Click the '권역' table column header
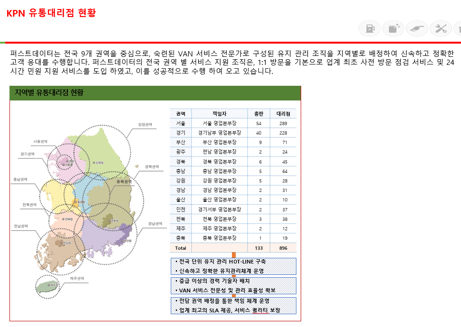This screenshot has width=461, height=327. tap(181, 114)
